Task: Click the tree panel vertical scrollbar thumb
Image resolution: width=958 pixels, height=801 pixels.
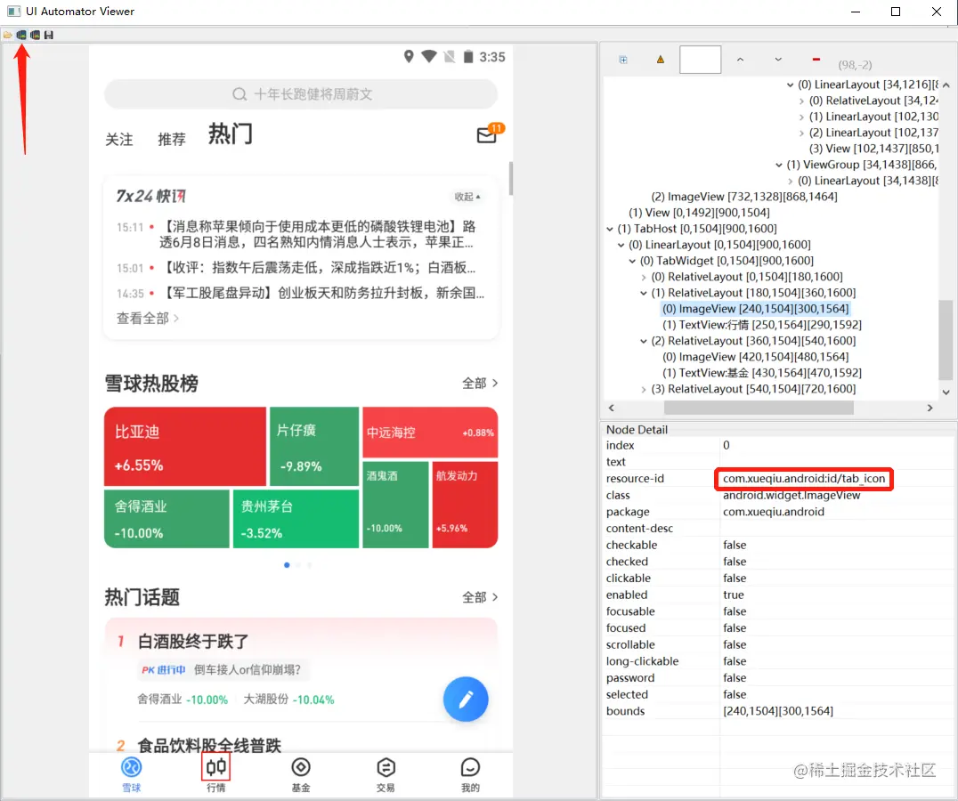Action: [x=946, y=339]
